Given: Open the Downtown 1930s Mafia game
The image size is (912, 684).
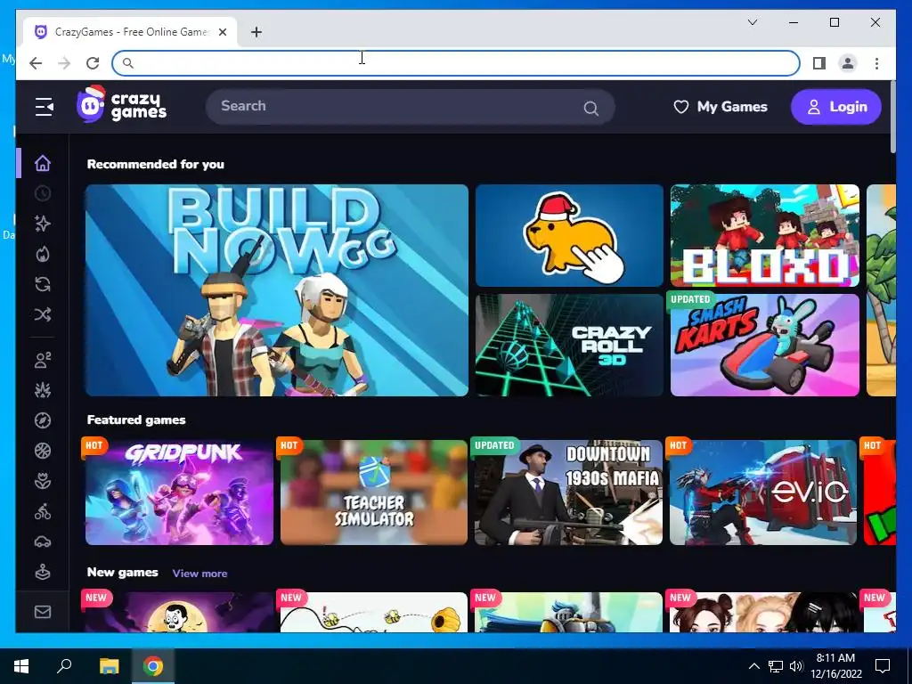Looking at the screenshot, I should 568,493.
